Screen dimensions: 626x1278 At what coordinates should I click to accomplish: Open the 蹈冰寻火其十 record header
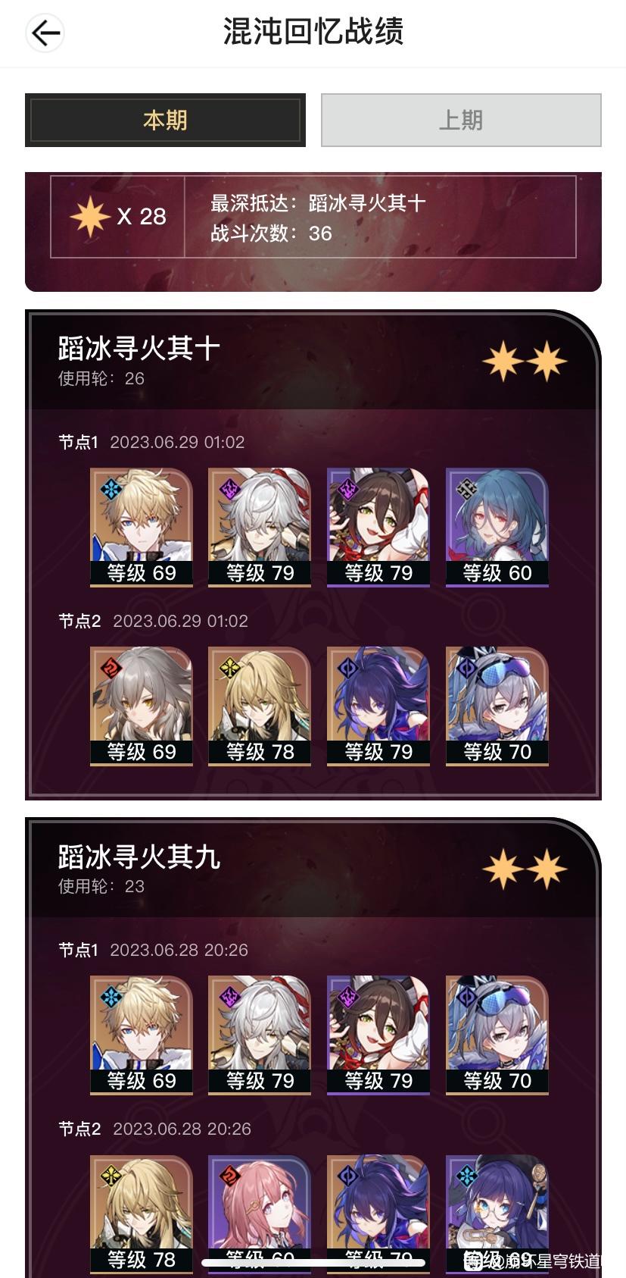(x=313, y=361)
